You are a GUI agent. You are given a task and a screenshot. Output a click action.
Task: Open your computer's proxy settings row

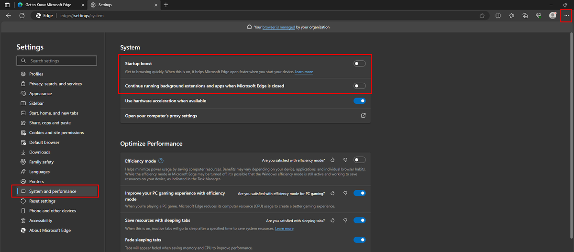click(245, 116)
